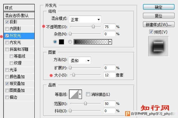Open the 内阴影 settings list item

(x=19, y=29)
